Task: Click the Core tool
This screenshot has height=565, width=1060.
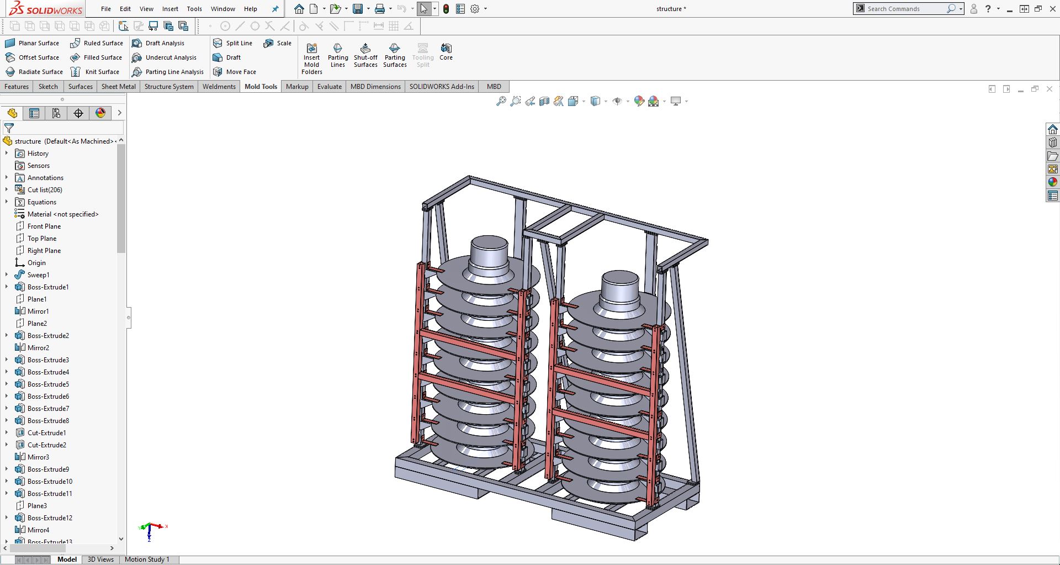Action: [446, 52]
